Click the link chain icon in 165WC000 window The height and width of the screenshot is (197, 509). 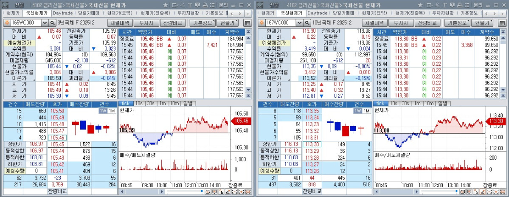[183, 5]
